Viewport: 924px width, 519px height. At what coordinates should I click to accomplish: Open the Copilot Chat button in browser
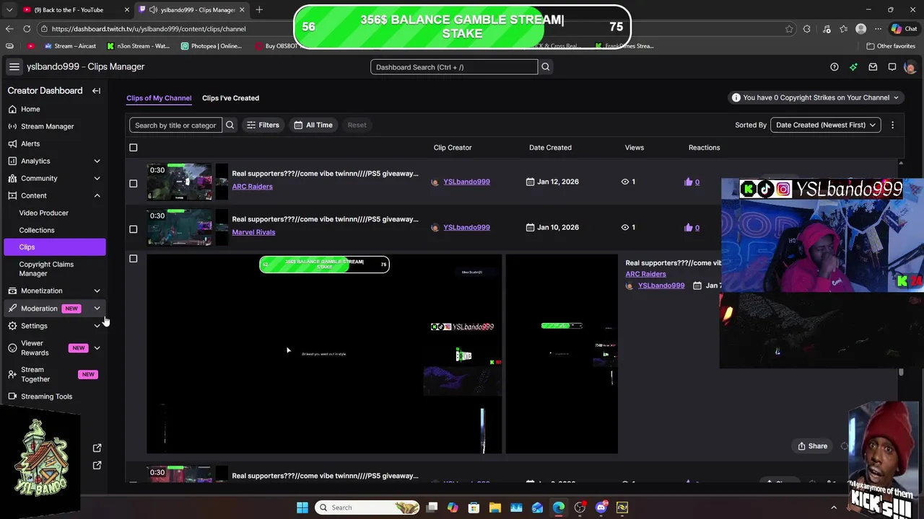(905, 29)
